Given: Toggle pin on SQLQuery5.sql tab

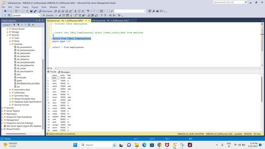Looking at the screenshot, I should 86,21.
